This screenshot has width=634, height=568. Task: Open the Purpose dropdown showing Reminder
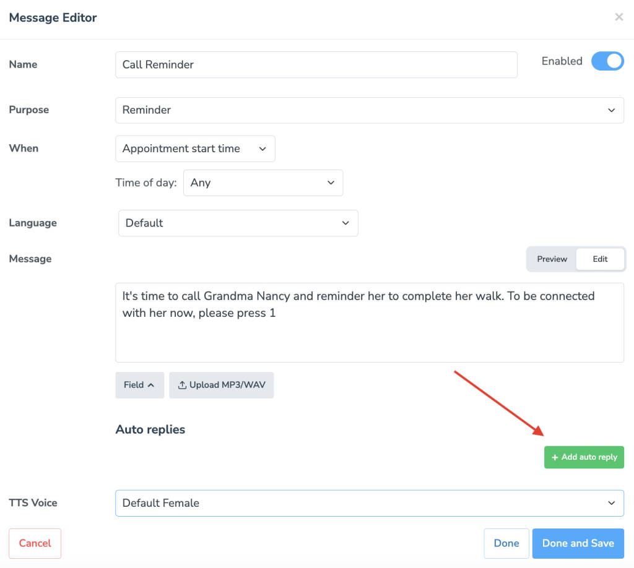(370, 110)
